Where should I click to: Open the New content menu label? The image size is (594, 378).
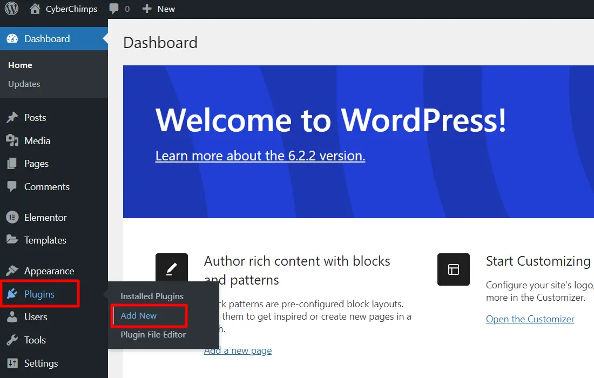[166, 9]
